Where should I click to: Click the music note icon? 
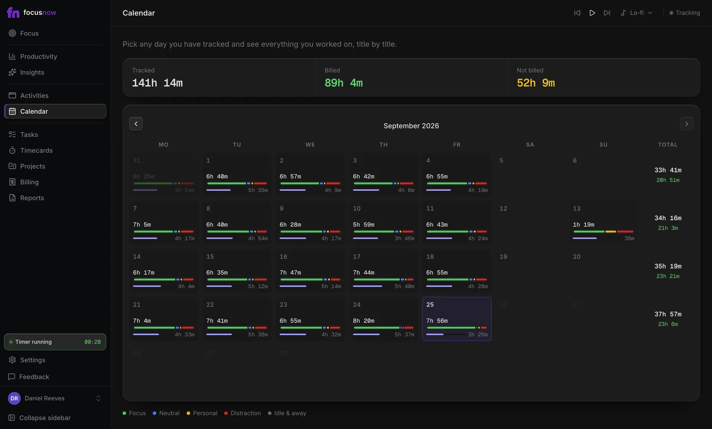(x=623, y=13)
